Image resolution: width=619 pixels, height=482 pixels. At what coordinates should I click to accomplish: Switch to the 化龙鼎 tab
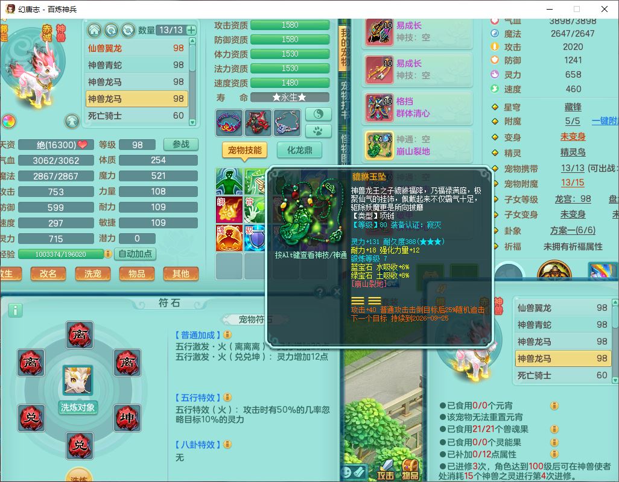300,150
